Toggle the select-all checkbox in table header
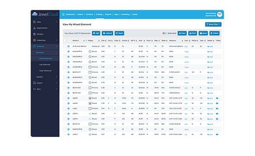This screenshot has height=156, width=255. 65,41
